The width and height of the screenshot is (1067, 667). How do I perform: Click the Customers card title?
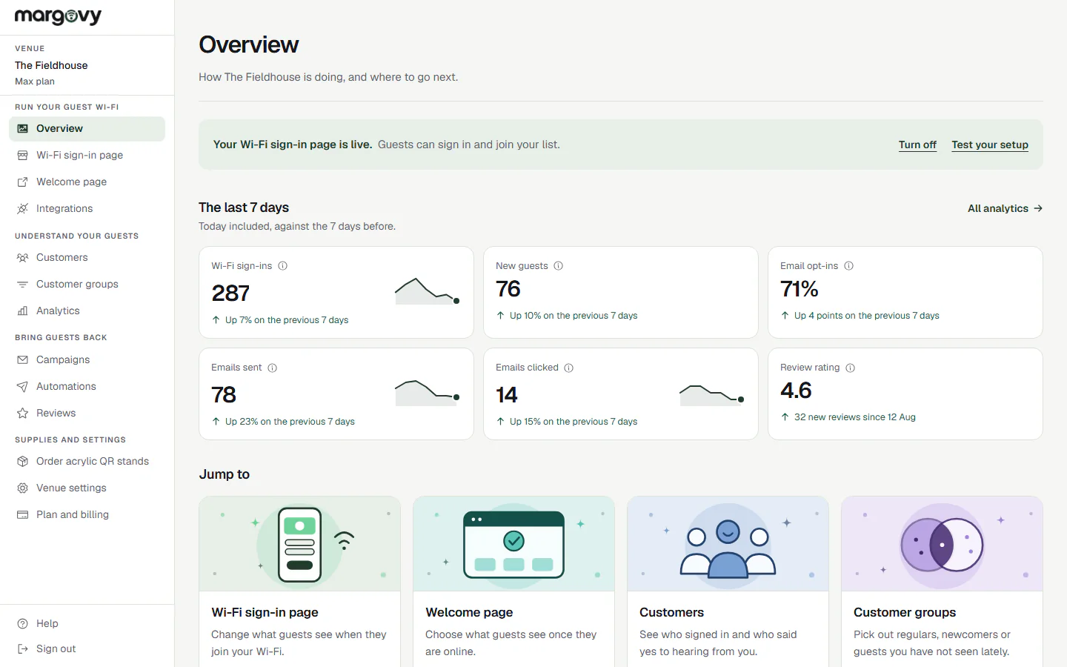tap(671, 612)
